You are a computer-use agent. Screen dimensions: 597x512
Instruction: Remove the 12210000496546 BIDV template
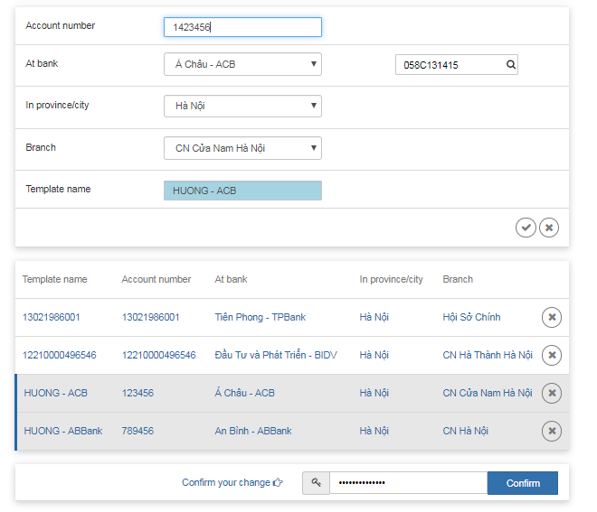tap(552, 355)
